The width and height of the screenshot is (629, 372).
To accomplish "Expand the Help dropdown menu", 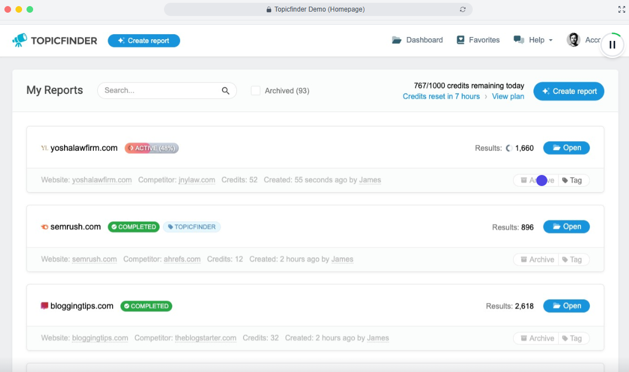I will pyautogui.click(x=533, y=40).
